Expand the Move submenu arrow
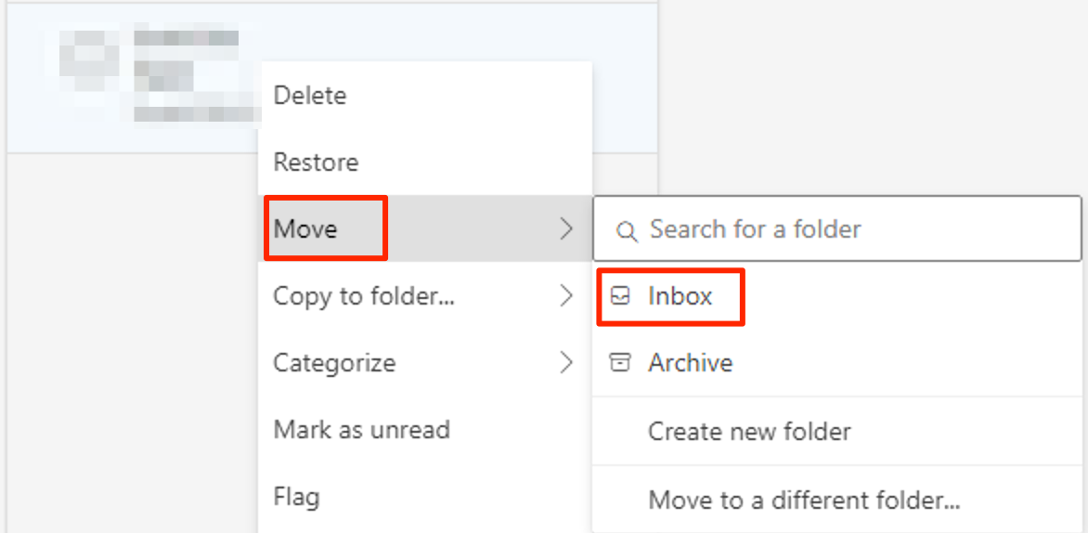The image size is (1088, 533). click(x=566, y=229)
